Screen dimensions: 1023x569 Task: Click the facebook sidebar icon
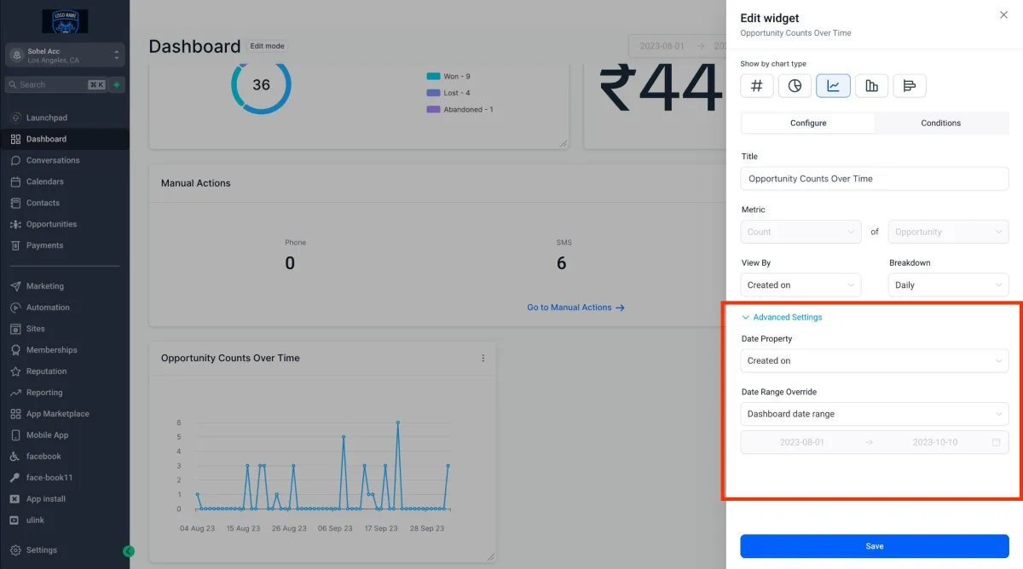point(15,457)
